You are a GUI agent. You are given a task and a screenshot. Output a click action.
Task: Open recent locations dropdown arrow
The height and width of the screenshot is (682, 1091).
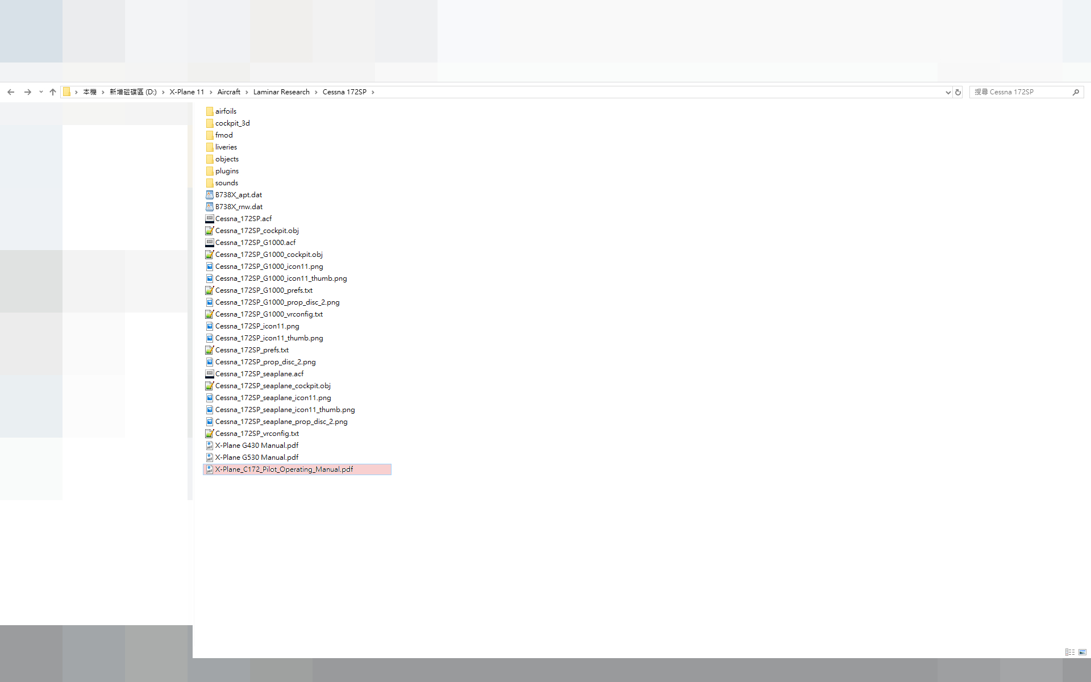point(41,92)
